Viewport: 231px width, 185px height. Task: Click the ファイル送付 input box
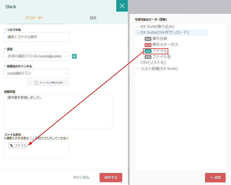(37, 149)
